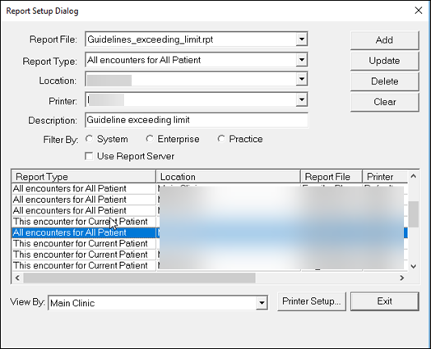The width and height of the screenshot is (431, 349).
Task: Delete the selected report entry
Action: coord(385,81)
